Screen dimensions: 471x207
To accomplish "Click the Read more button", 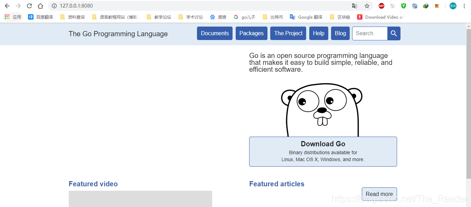I will pyautogui.click(x=379, y=194).
